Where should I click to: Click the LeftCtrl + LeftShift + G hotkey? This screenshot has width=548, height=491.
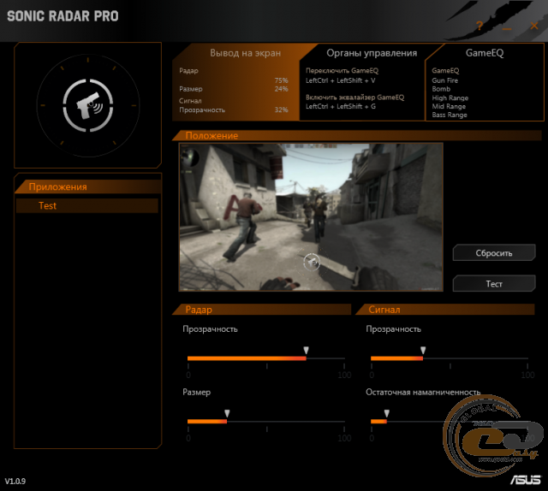click(341, 107)
